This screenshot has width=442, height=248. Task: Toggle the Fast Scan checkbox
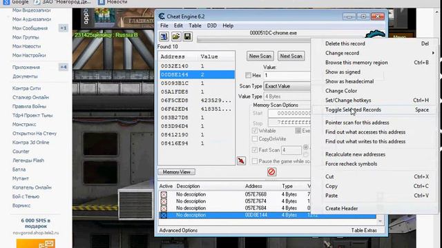tap(255, 150)
